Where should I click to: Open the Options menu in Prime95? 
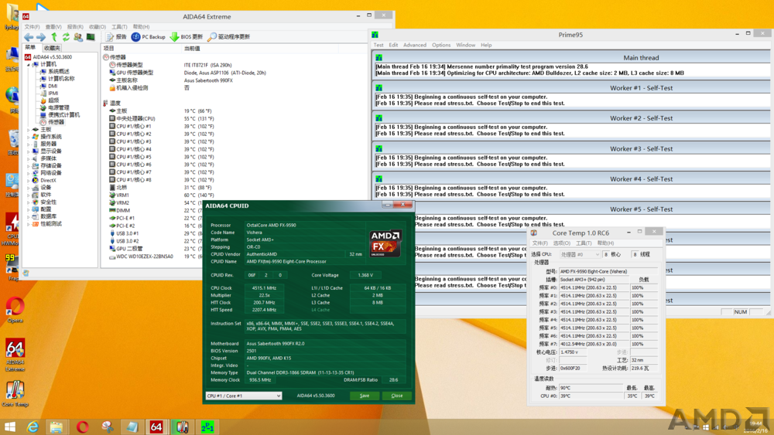tap(441, 45)
